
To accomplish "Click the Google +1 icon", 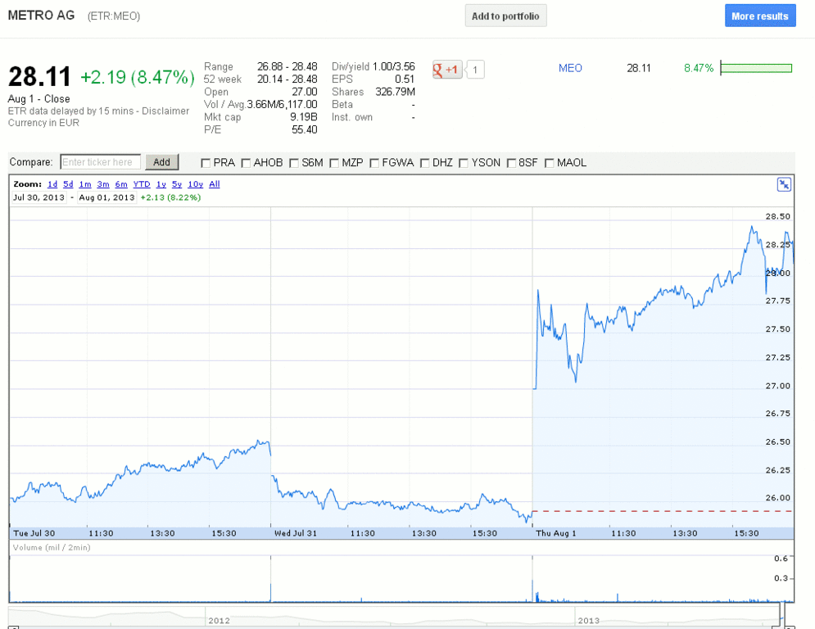I will click(447, 70).
